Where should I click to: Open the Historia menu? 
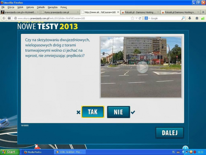[x=30, y=7]
